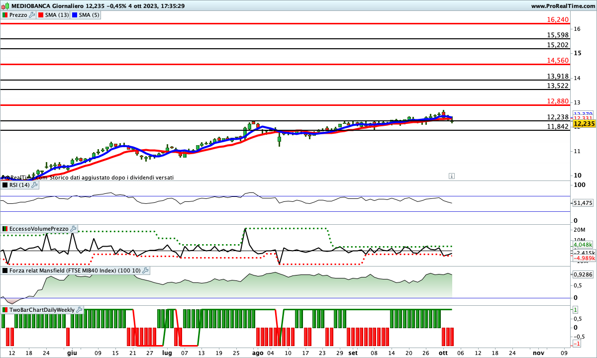Click the 'ago' month label on the time axis

(258, 353)
